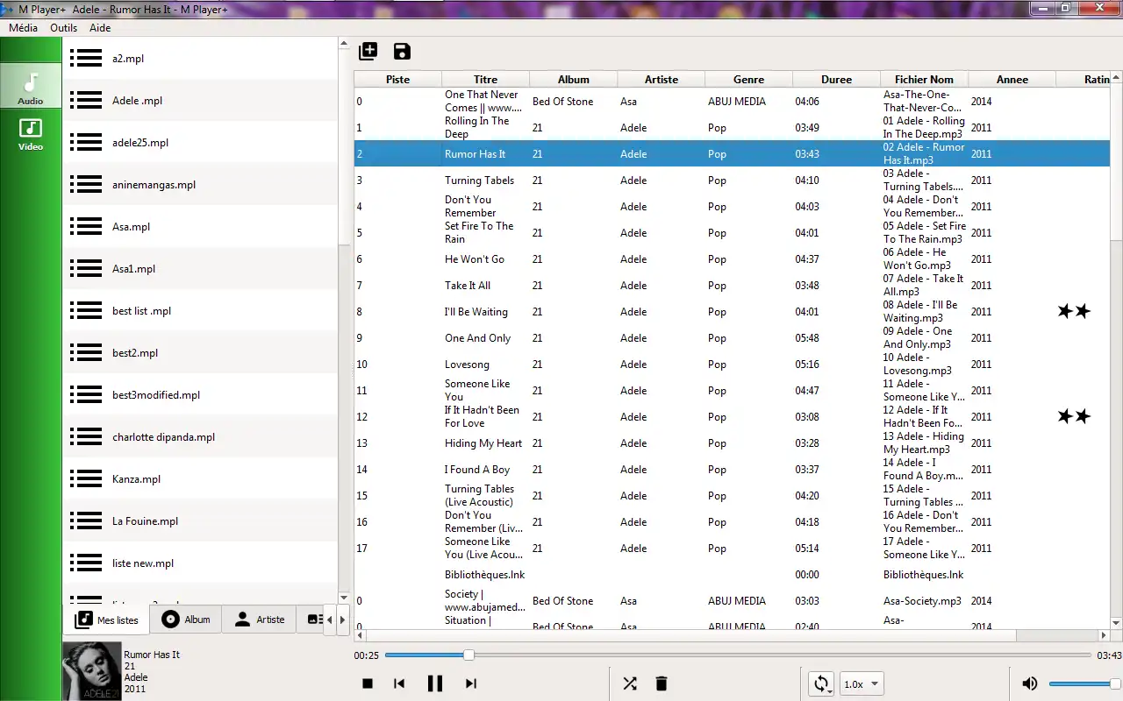Switch to the Audio section
This screenshot has width=1123, height=701.
pos(31,89)
